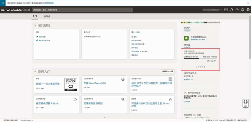Click the WordPress logo icon

pos(123,79)
